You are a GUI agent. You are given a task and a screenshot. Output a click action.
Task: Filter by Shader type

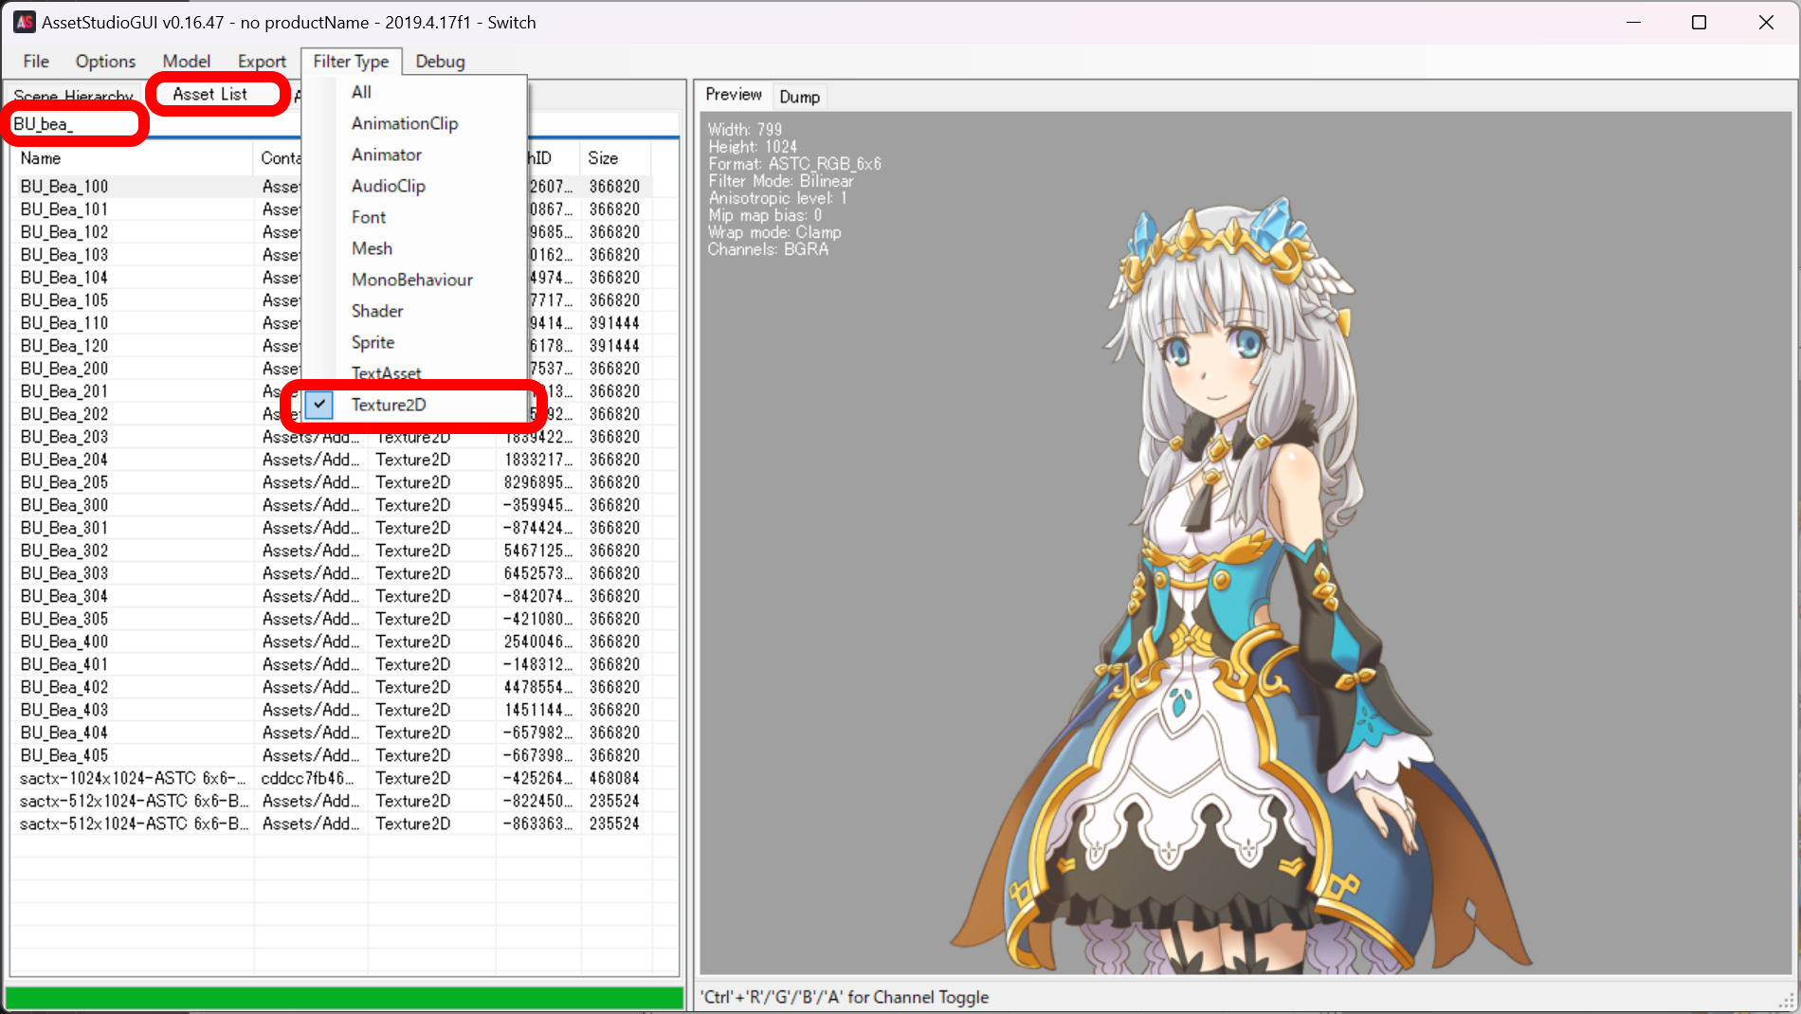point(413,311)
